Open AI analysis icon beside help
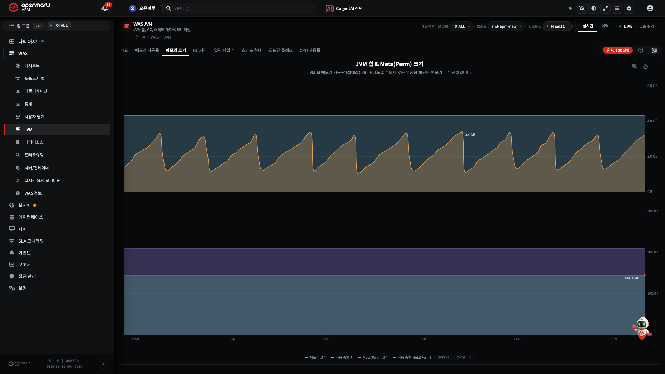665x374 pixels. click(654, 51)
